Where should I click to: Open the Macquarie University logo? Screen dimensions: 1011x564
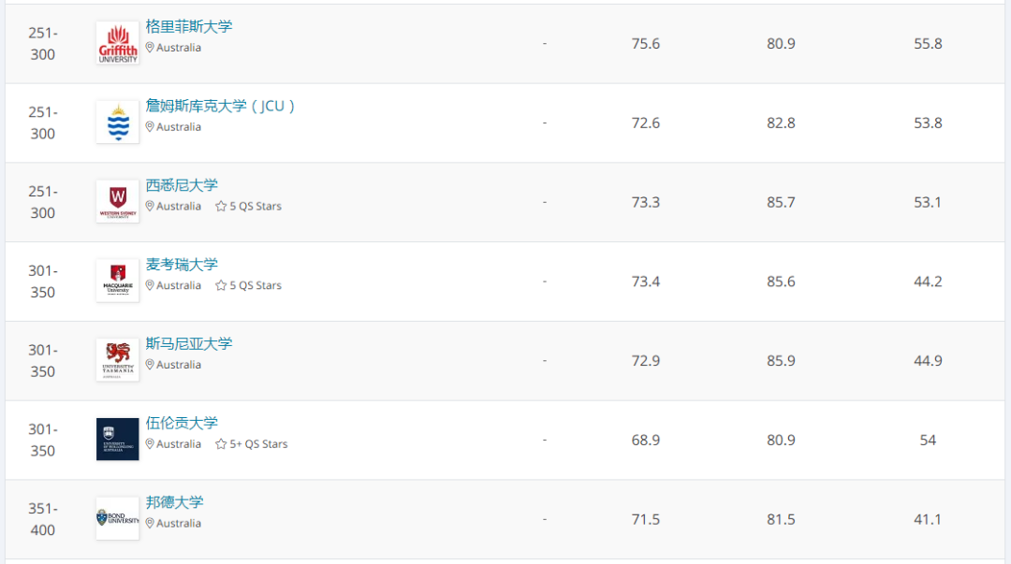coord(117,281)
